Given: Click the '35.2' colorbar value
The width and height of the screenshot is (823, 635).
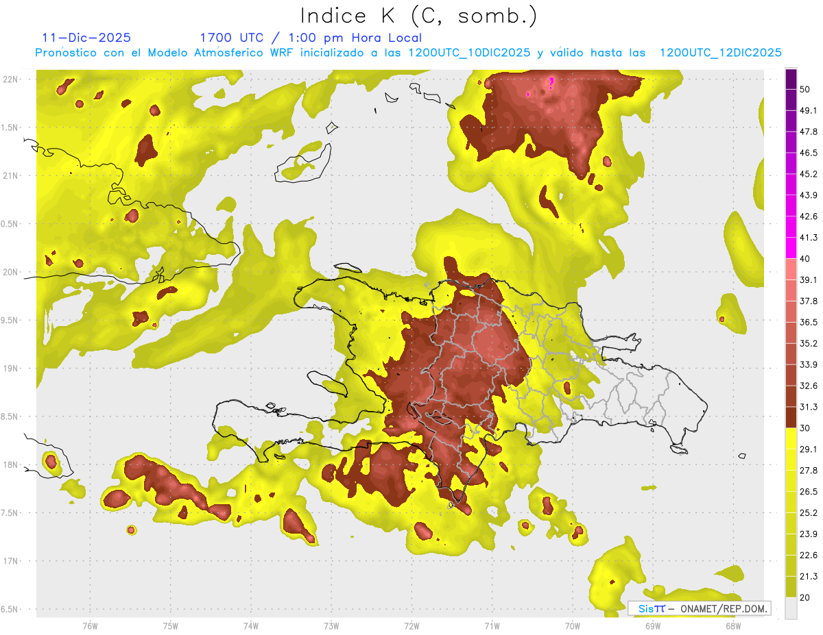Looking at the screenshot, I should [x=809, y=343].
